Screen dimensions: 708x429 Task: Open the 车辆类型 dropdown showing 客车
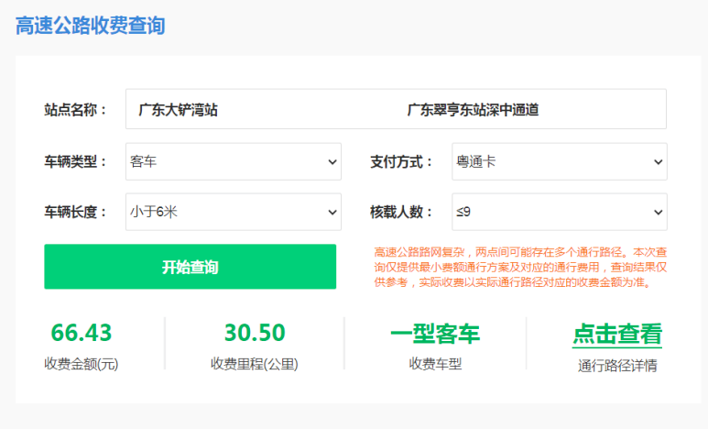click(234, 161)
